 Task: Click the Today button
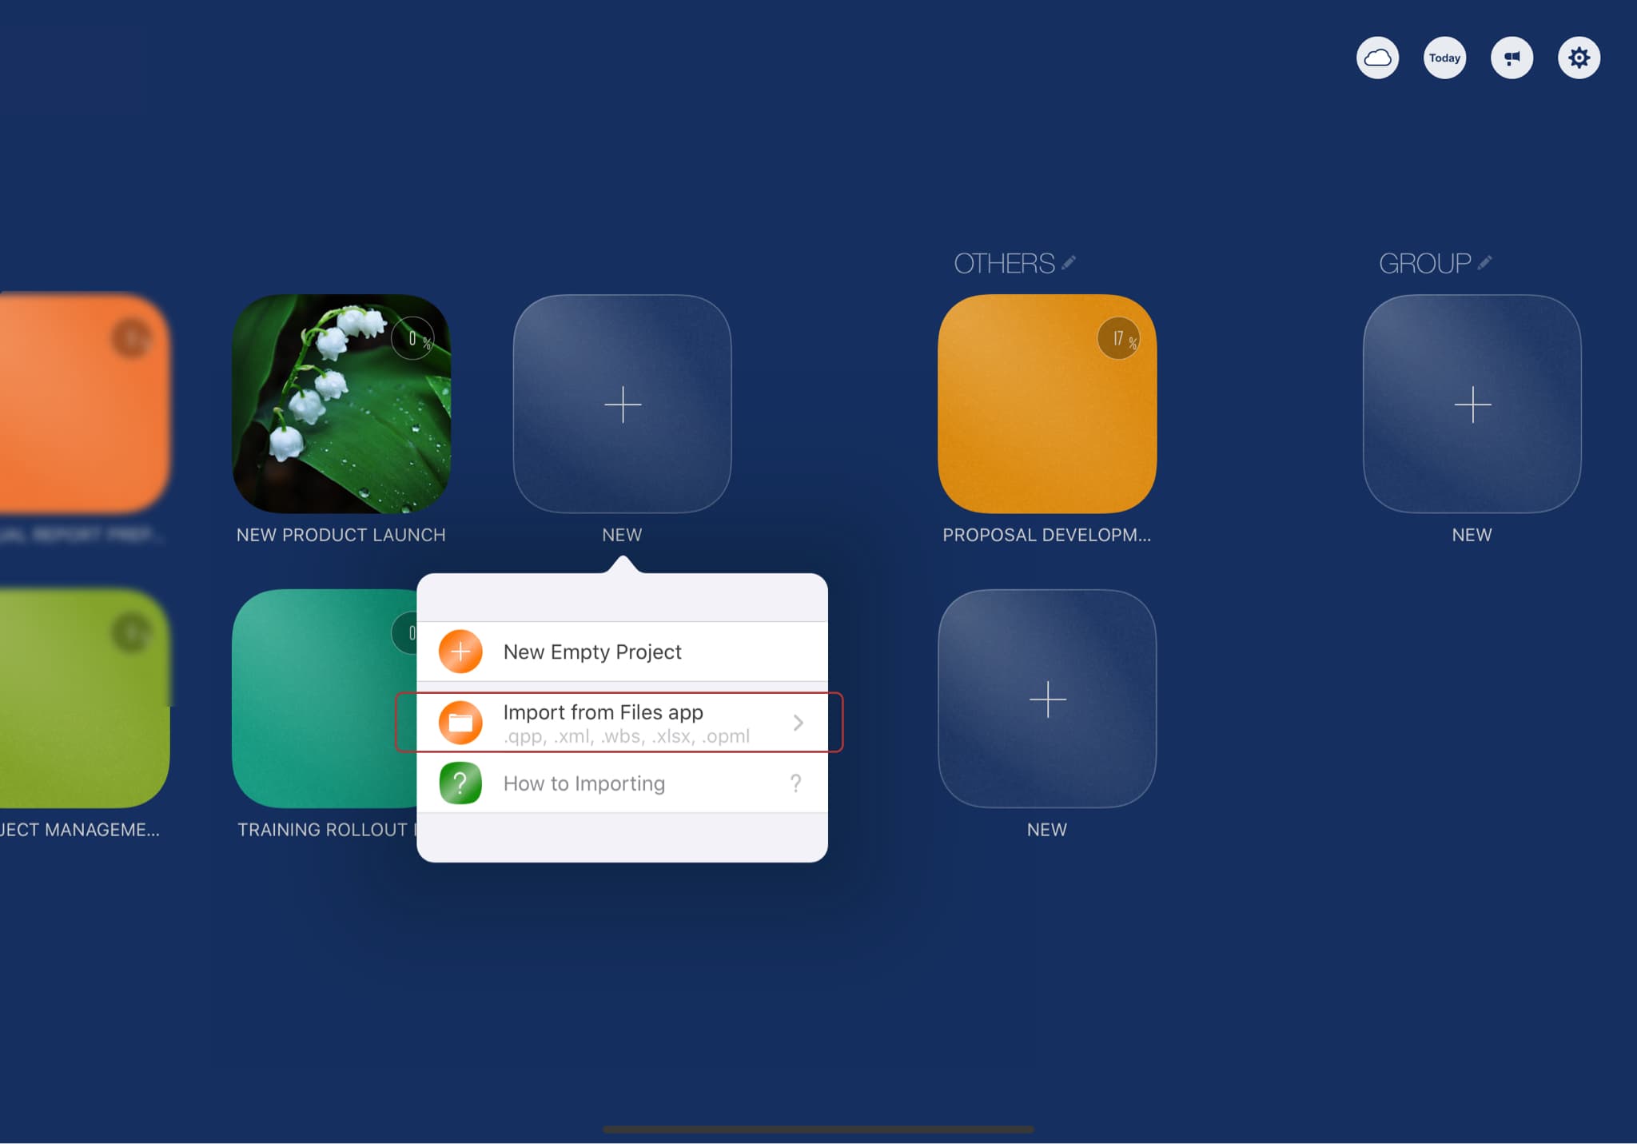pyautogui.click(x=1444, y=58)
